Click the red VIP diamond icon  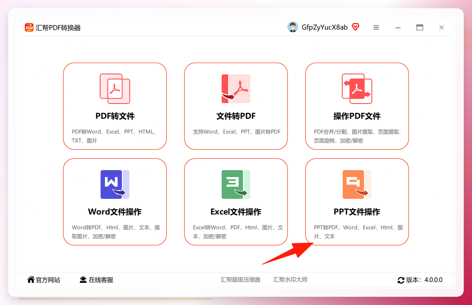pyautogui.click(x=355, y=27)
